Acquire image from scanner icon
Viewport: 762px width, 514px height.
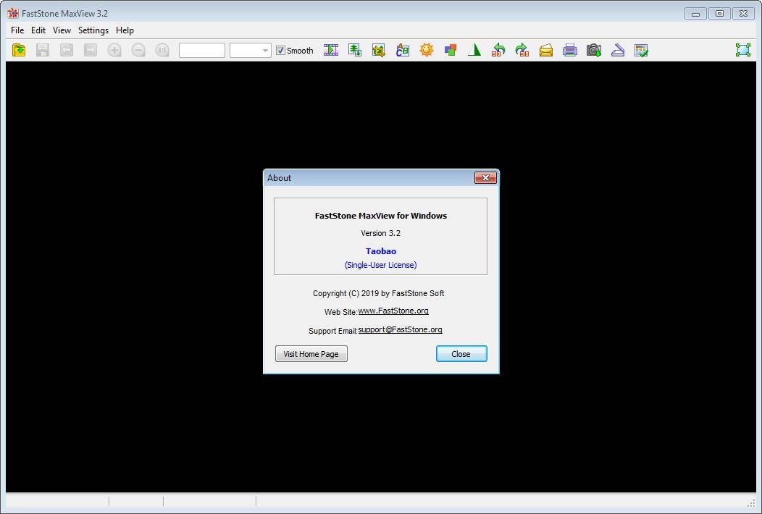tap(618, 50)
